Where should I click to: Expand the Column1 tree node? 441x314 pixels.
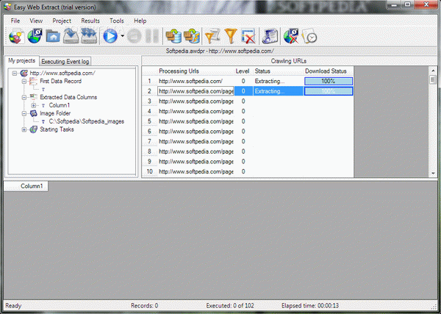pyautogui.click(x=34, y=105)
